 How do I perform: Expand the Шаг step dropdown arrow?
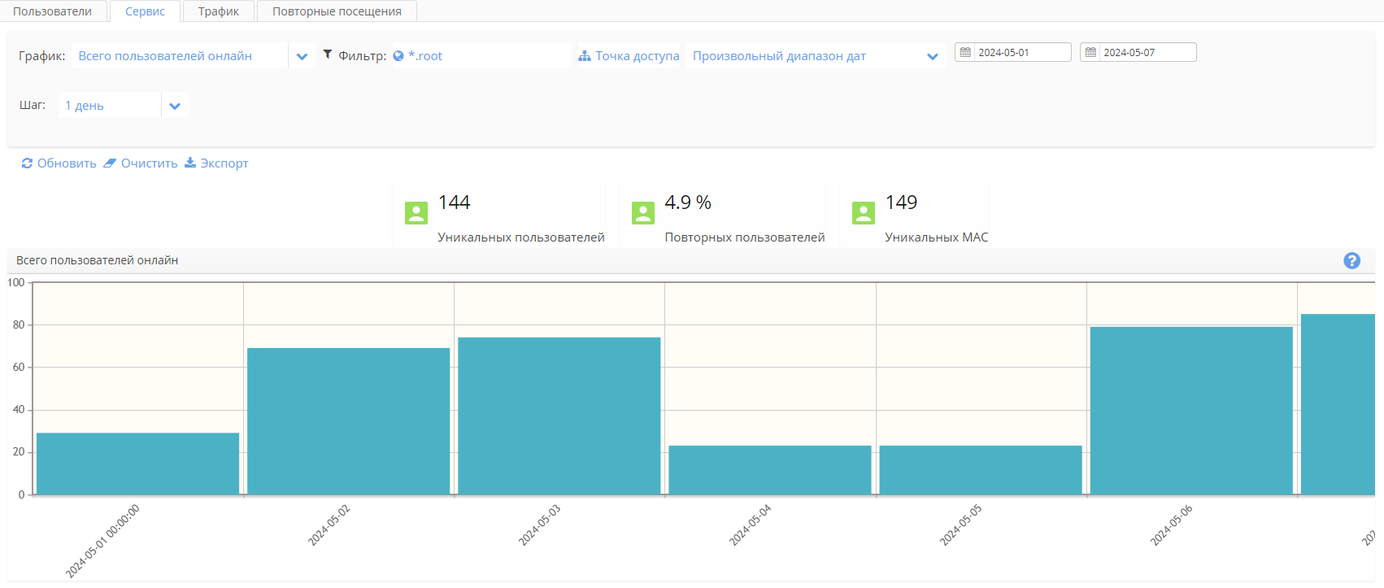[x=175, y=106]
